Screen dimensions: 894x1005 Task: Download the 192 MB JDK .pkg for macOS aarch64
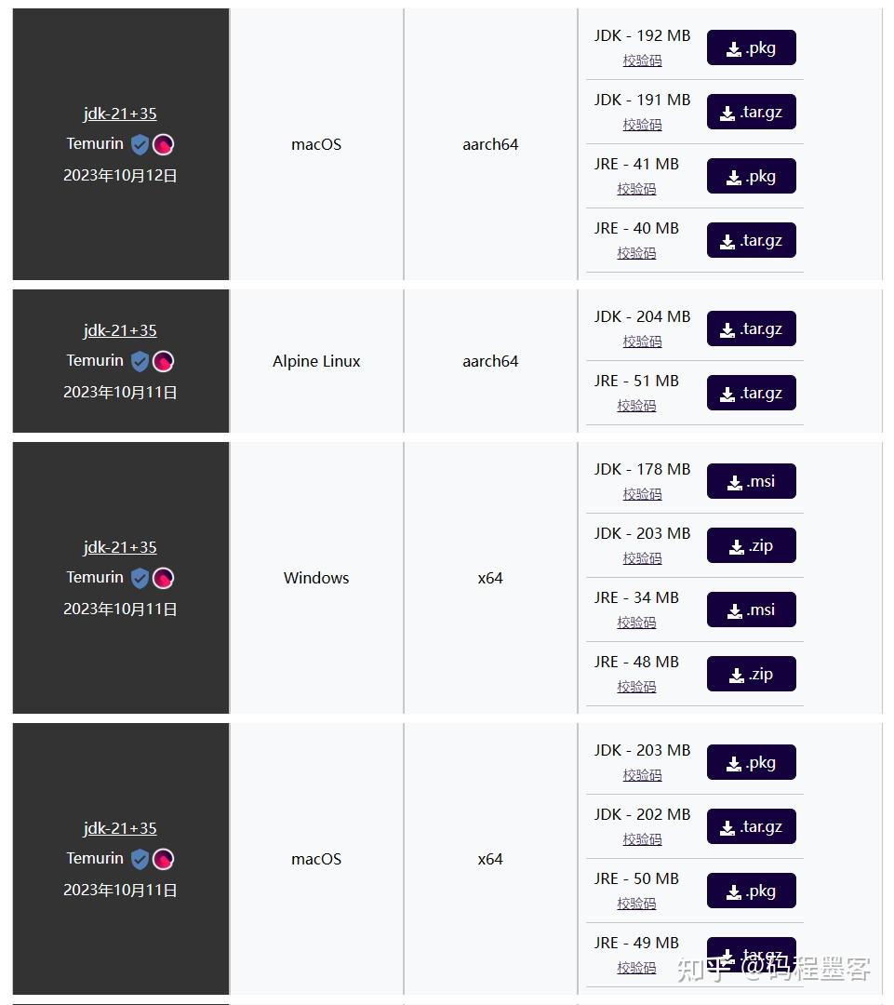tap(751, 48)
